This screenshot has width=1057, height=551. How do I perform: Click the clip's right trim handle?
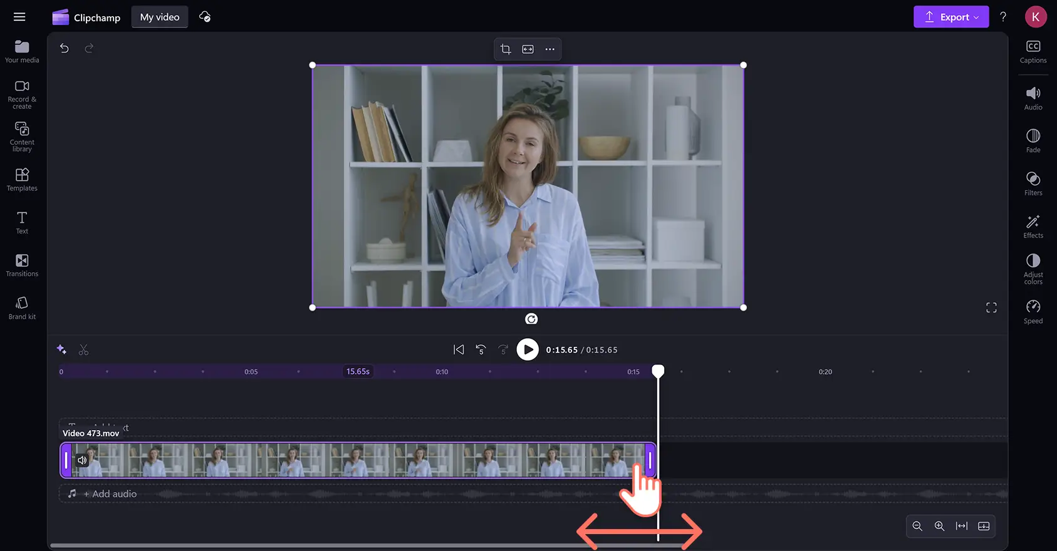tap(650, 460)
